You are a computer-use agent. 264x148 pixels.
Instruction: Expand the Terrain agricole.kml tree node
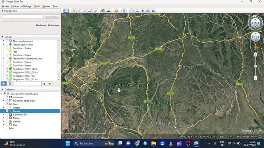click(x=3, y=44)
